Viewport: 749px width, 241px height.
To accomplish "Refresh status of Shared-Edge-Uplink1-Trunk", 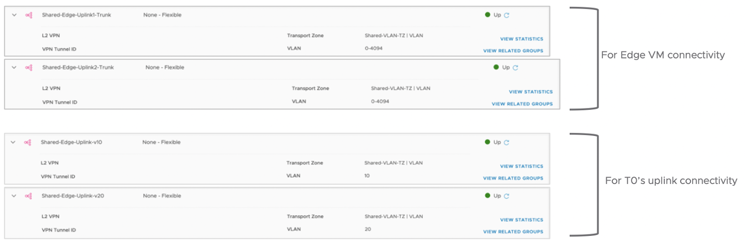I will pyautogui.click(x=507, y=15).
